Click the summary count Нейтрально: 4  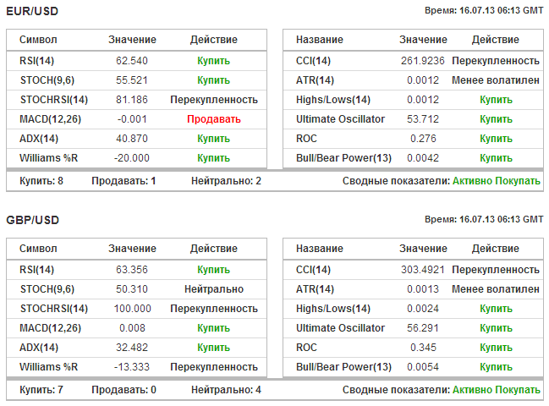[226, 391]
